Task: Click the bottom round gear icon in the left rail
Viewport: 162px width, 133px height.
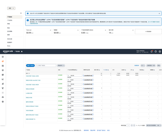Action: [3, 102]
